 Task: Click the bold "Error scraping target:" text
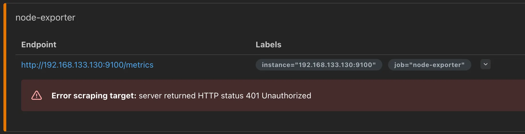[94, 96]
